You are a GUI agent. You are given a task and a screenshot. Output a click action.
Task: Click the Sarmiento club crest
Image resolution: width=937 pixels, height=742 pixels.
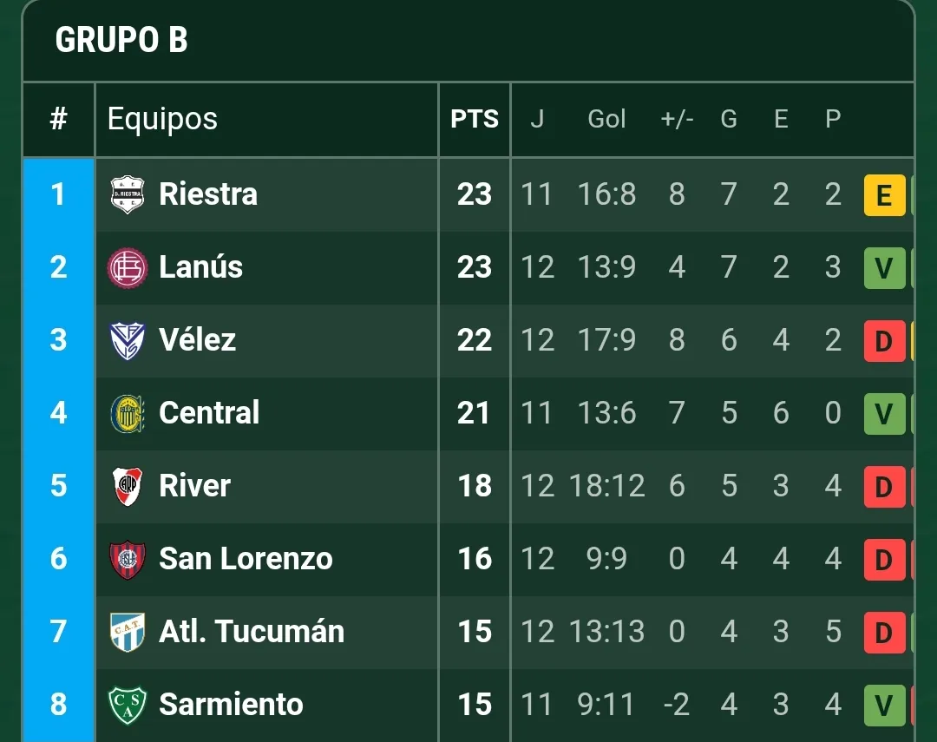point(127,705)
